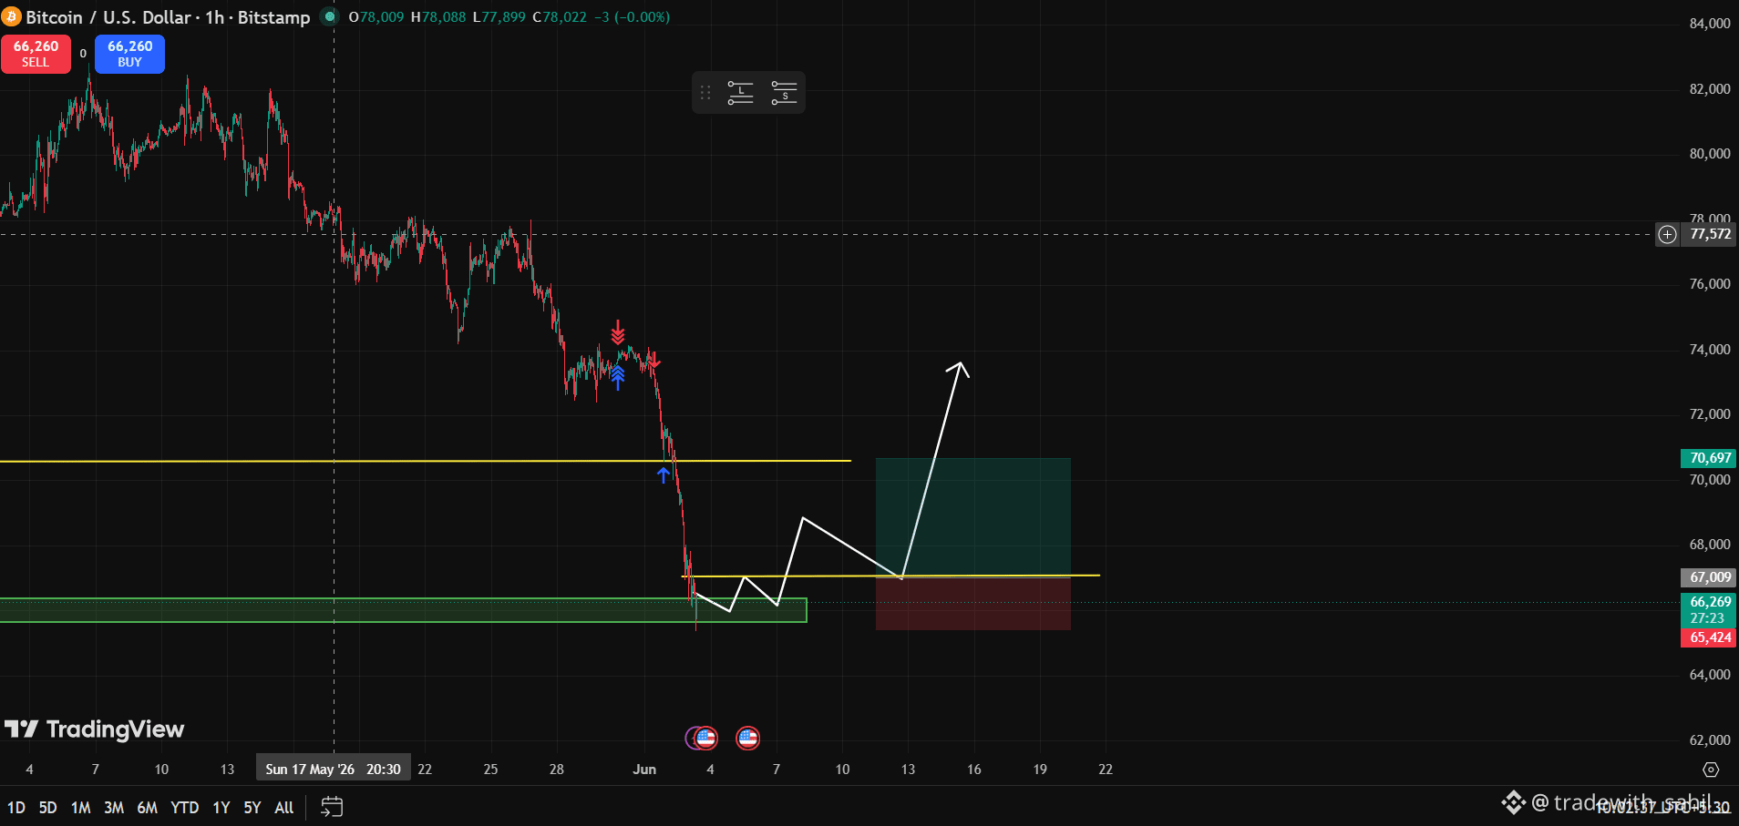
Task: Set time range to 6M
Action: 147,808
